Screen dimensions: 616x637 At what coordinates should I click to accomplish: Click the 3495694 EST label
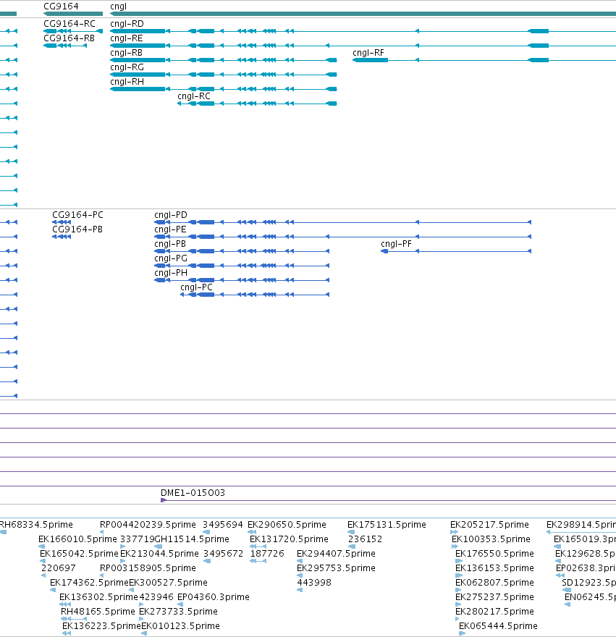223,525
